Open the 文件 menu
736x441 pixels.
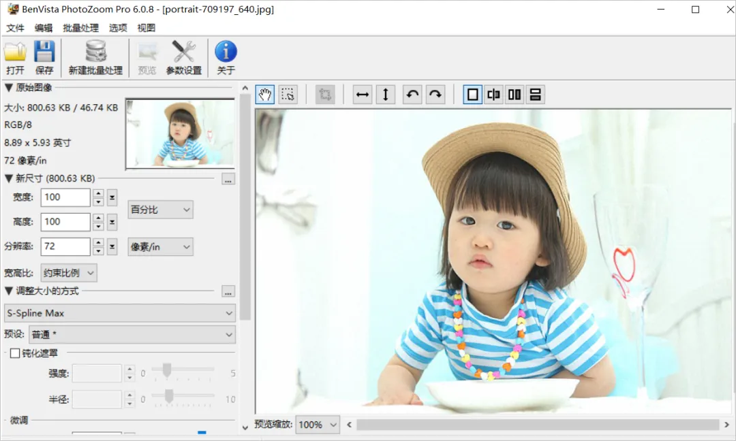point(15,28)
